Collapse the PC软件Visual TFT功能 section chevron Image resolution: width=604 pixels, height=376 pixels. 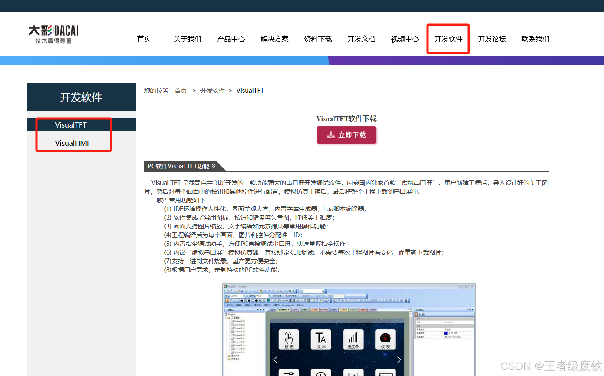(214, 166)
